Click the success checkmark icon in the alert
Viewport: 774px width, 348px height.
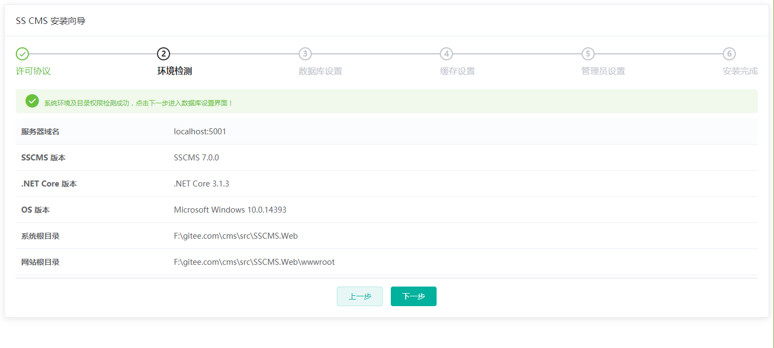pyautogui.click(x=32, y=101)
